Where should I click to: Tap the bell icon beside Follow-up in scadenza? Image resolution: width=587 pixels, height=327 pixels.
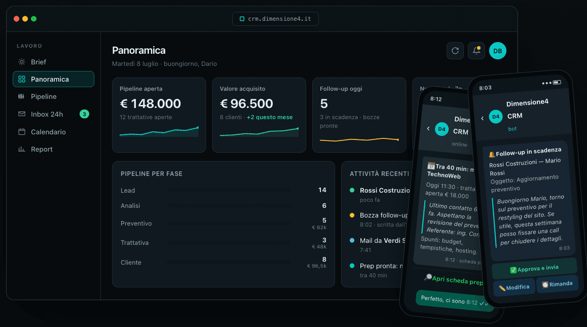492,154
